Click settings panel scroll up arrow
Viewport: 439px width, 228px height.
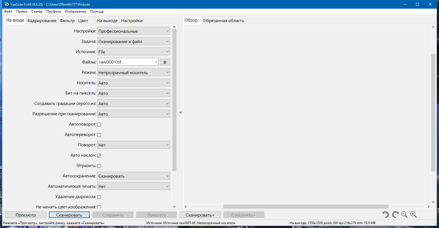tap(174, 27)
